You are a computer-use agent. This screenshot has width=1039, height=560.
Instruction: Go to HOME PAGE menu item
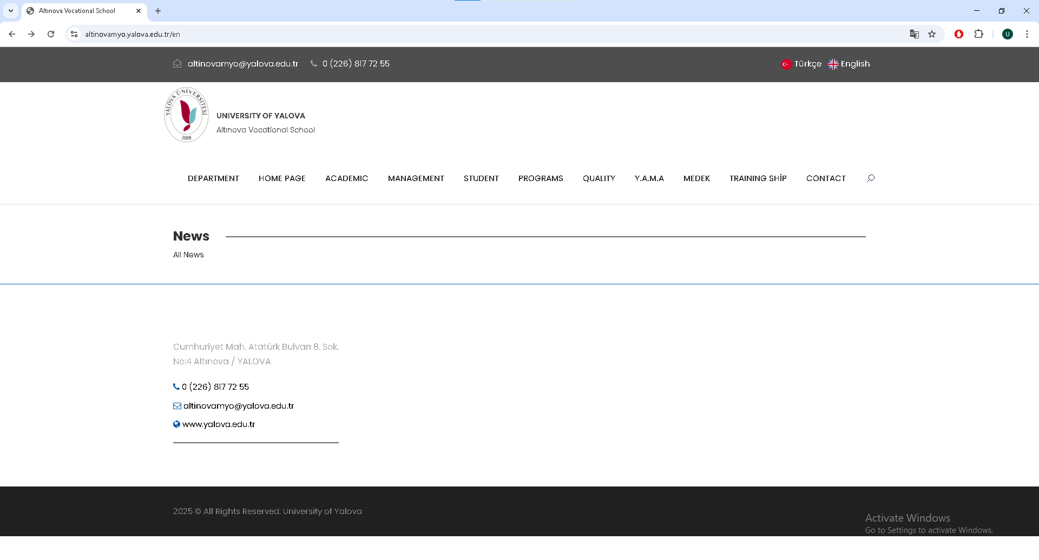[x=282, y=178]
